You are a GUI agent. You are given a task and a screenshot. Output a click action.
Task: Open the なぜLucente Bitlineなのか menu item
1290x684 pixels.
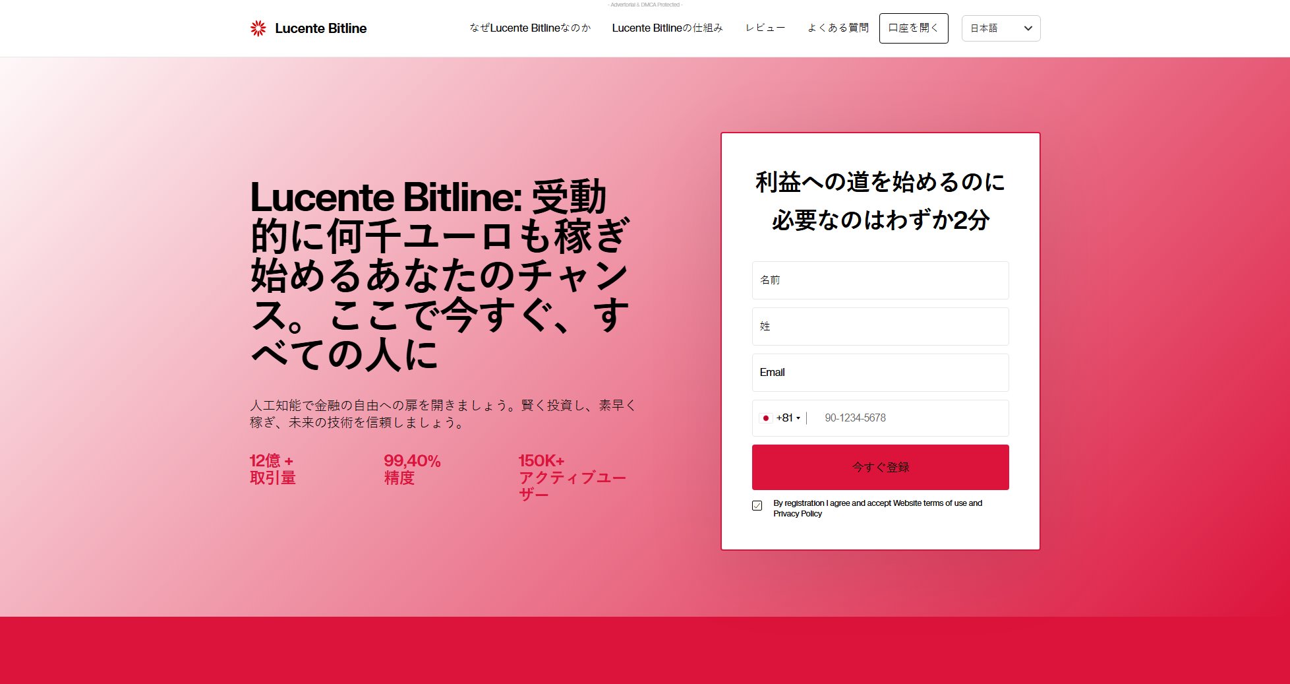(530, 28)
